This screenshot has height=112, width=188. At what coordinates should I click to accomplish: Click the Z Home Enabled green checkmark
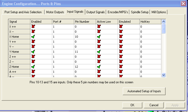pos(33,67)
